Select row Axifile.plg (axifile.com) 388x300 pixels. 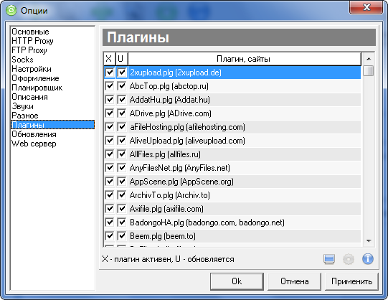pyautogui.click(x=245, y=209)
